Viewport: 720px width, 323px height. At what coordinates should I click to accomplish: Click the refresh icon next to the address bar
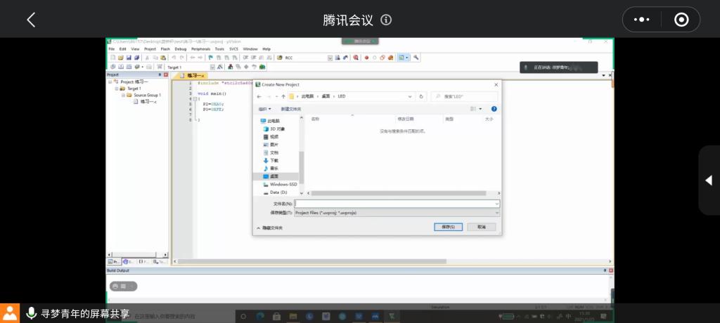(421, 96)
